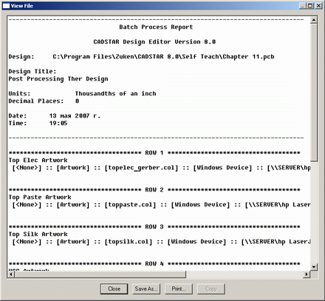Minimize the View File window
This screenshot has width=325, height=301.
coord(303,6)
